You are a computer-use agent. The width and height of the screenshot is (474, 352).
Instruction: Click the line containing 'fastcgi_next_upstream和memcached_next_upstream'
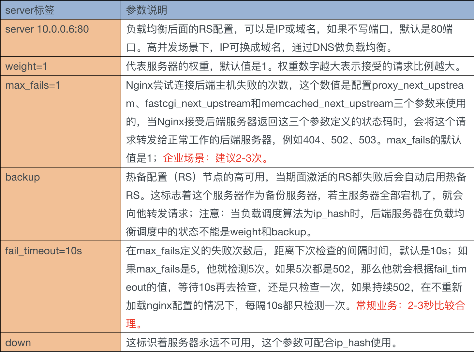coord(296,103)
